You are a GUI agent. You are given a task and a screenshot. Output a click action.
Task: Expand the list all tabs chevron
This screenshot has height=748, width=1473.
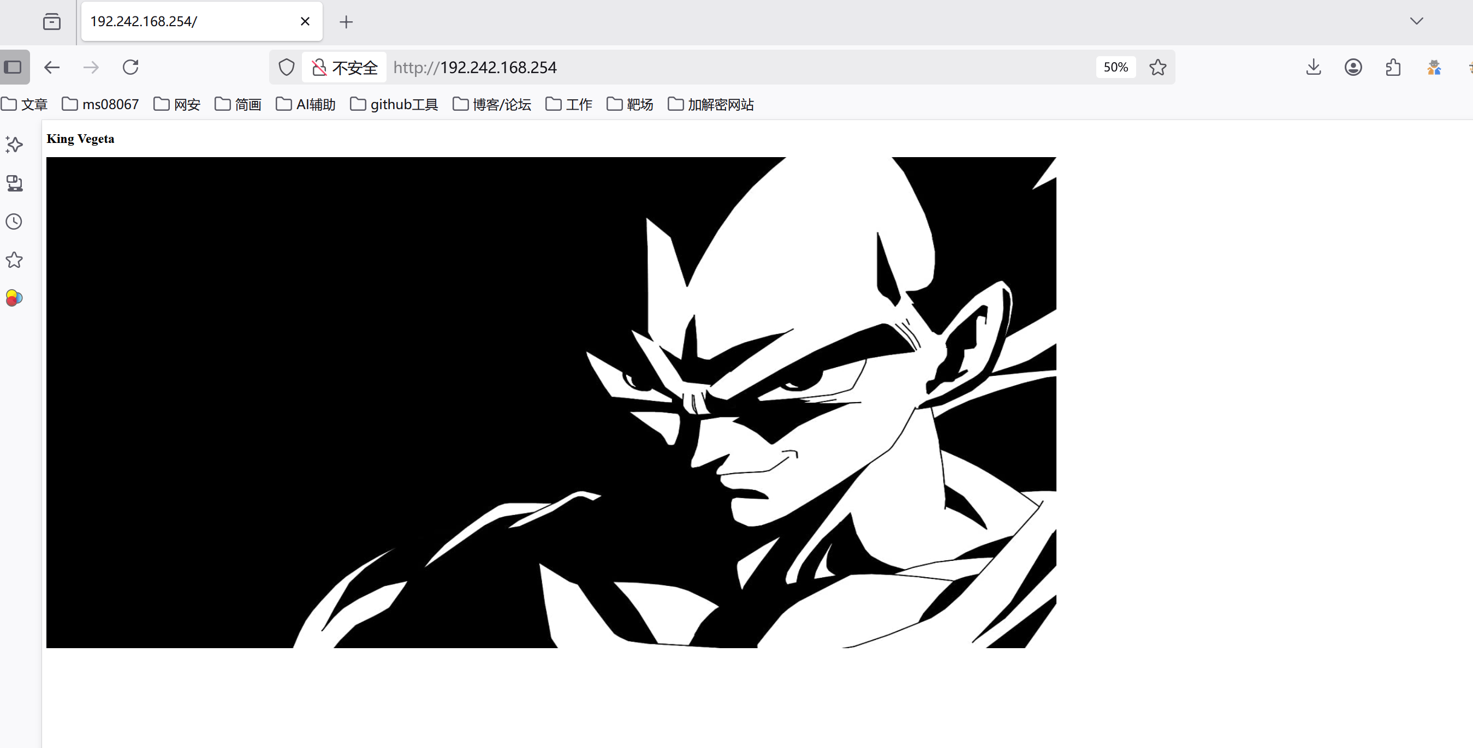point(1416,21)
